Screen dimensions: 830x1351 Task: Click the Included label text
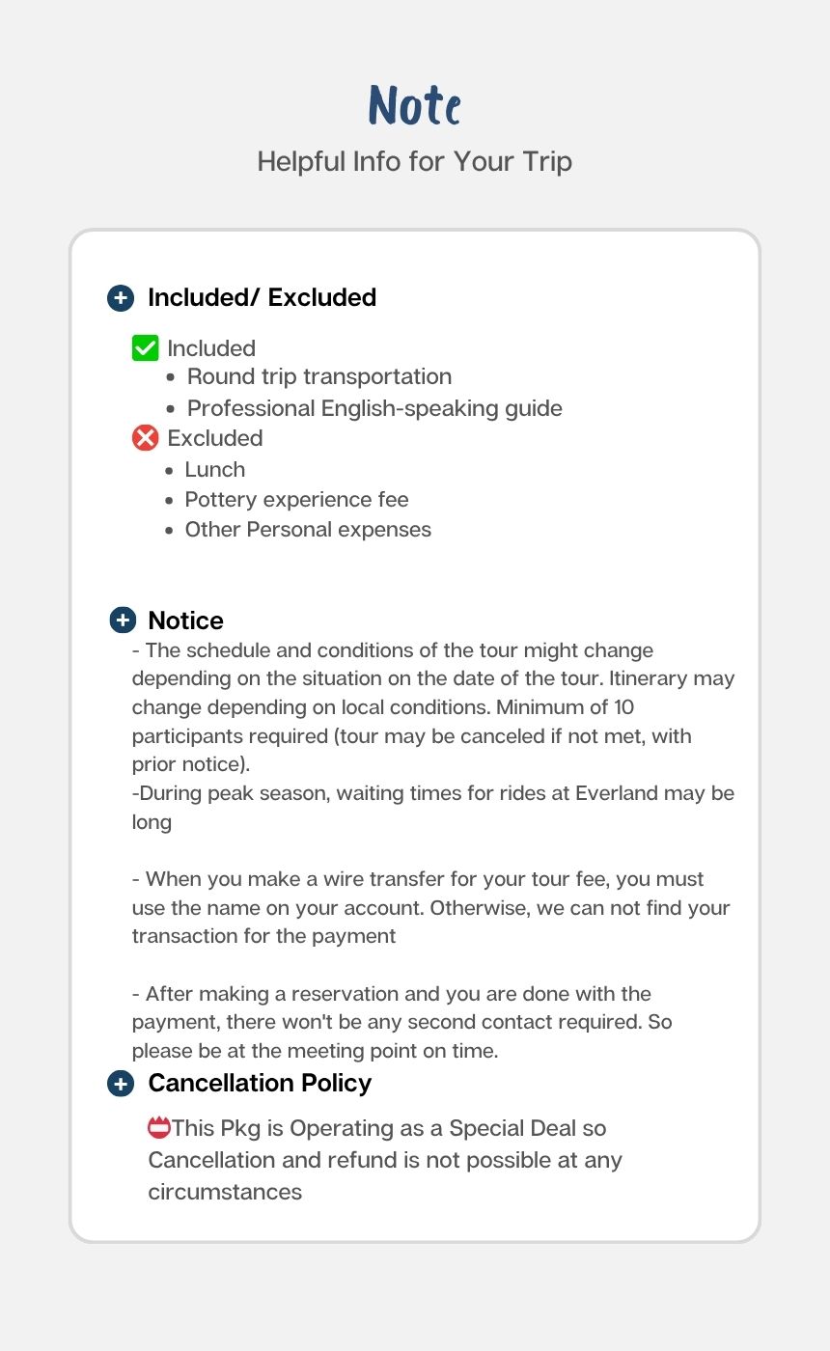click(x=211, y=348)
